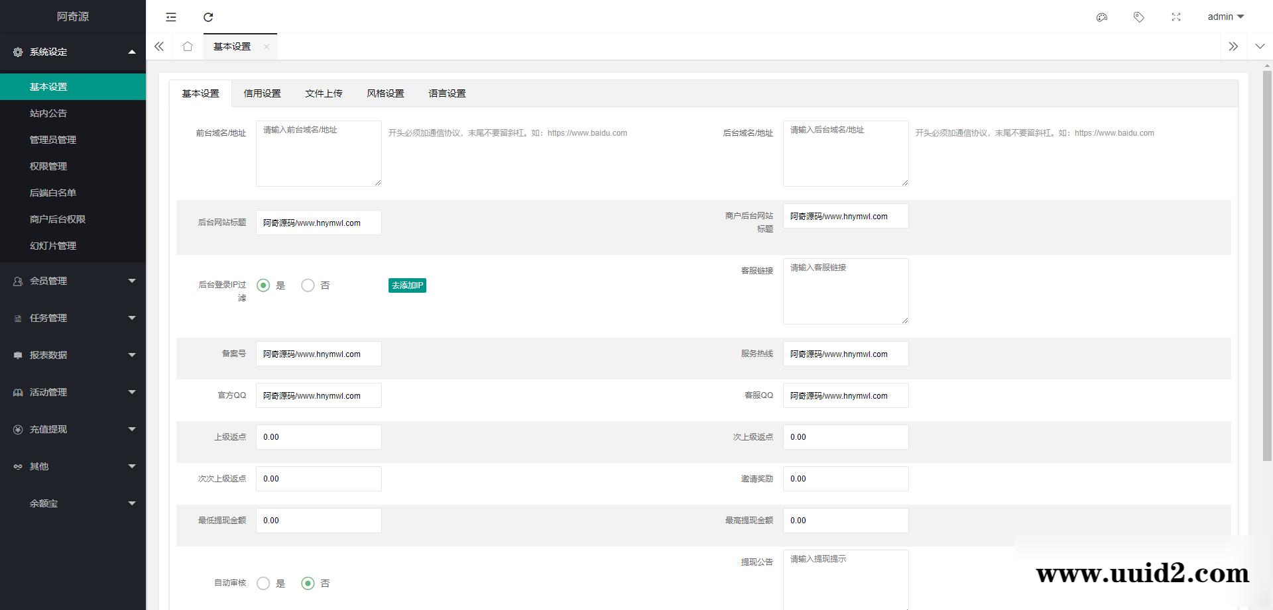Image resolution: width=1273 pixels, height=610 pixels.
Task: Switch to the 风格设置 tab
Action: pyautogui.click(x=385, y=93)
